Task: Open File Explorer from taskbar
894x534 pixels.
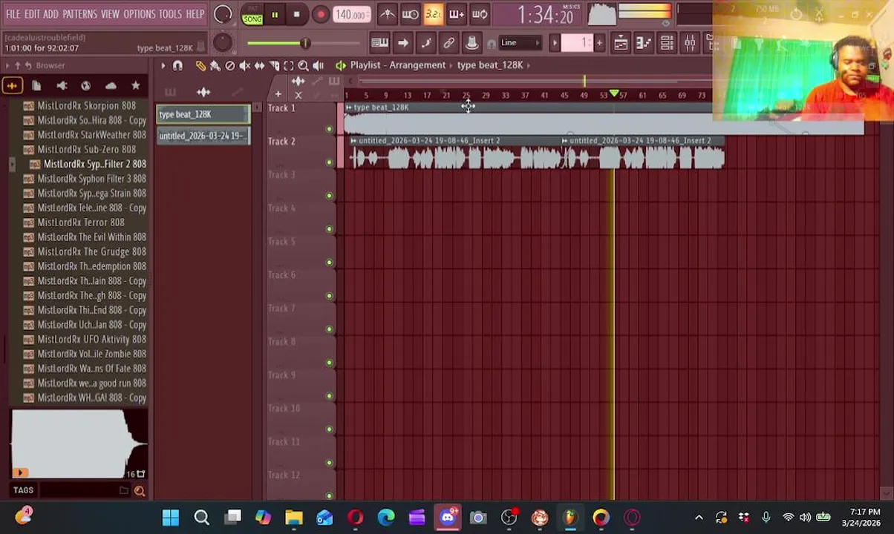Action: (x=293, y=517)
